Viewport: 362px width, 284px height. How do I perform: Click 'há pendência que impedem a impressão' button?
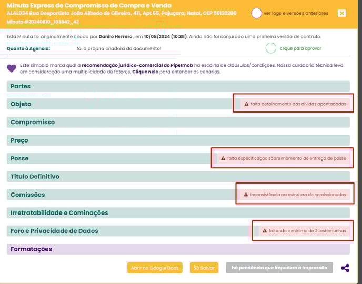point(279,268)
